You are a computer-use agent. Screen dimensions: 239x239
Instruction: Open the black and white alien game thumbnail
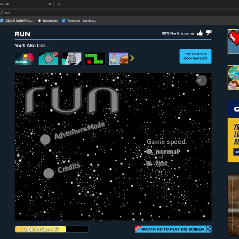72,58
